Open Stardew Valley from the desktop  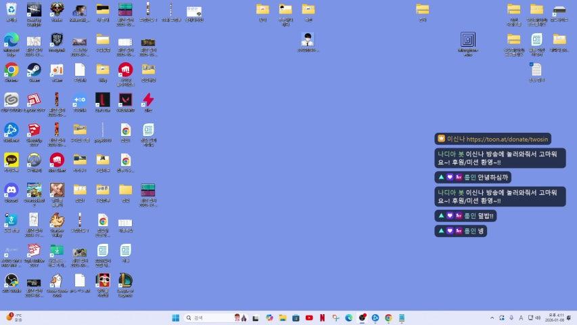(x=57, y=221)
